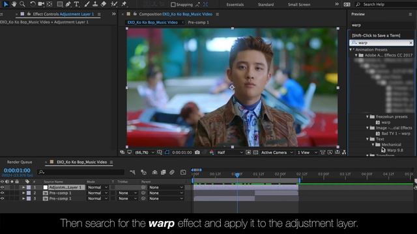Screen dimensions: 417x234
Task: Select the Brush tool
Action: pos(87,4)
